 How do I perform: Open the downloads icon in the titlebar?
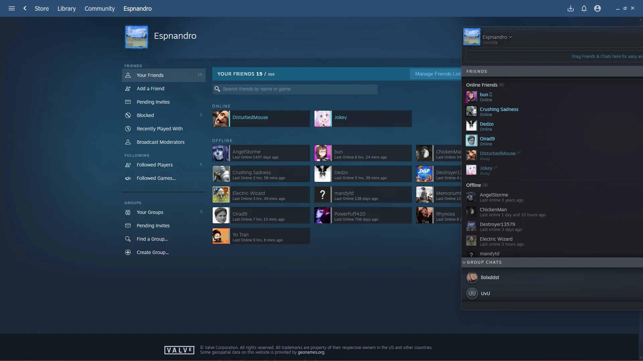(x=571, y=8)
